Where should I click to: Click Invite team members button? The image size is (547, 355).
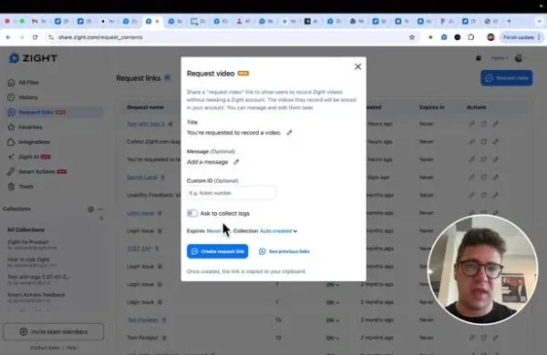[54, 331]
